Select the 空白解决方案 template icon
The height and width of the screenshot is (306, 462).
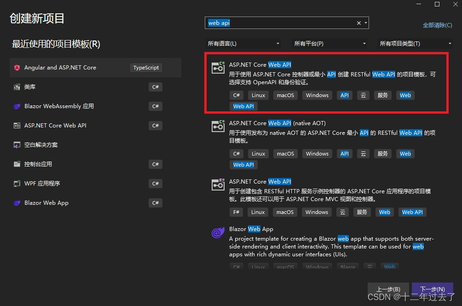[17, 144]
